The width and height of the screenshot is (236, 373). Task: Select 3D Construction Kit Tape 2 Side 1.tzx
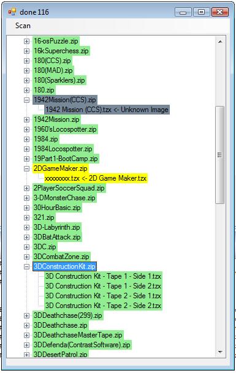coord(104,296)
